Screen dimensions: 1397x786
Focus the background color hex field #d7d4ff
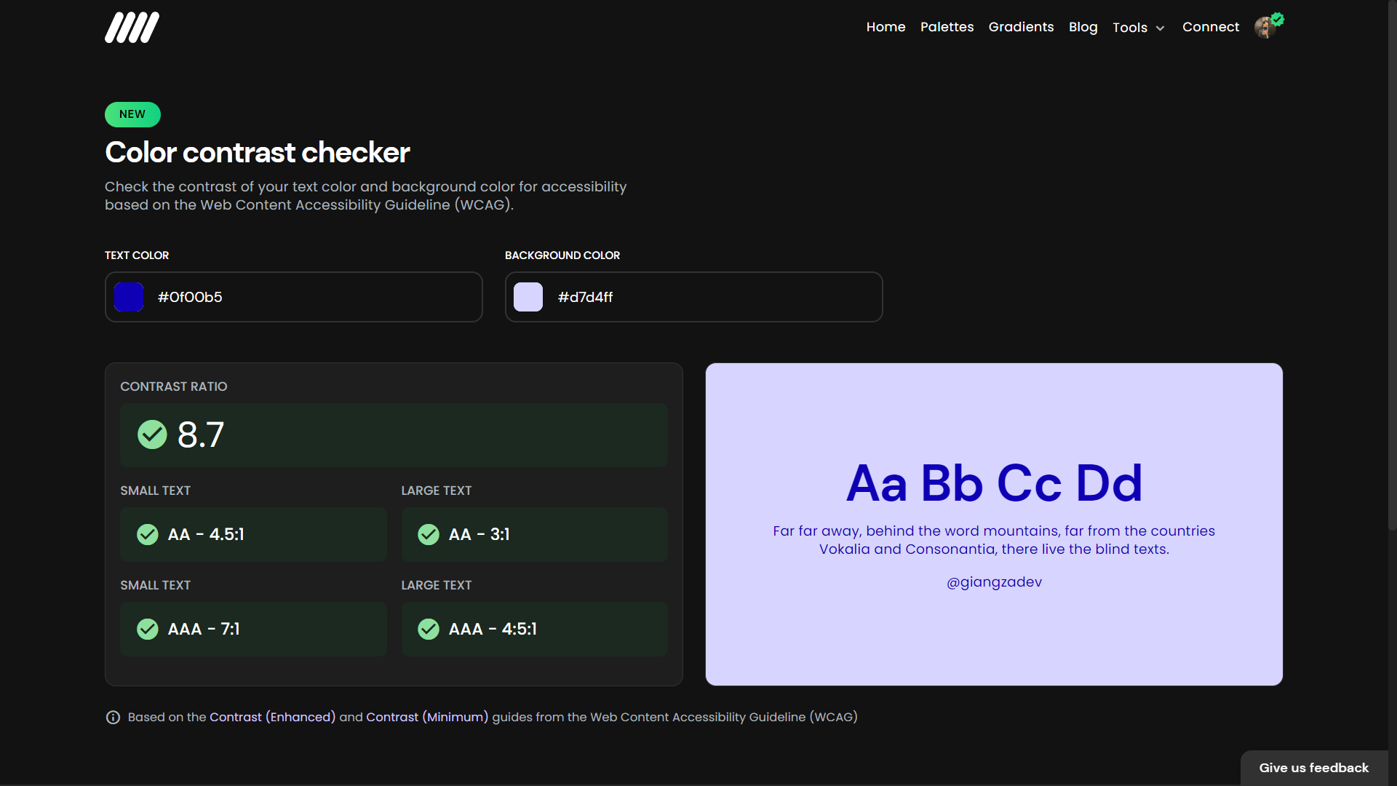[694, 297]
